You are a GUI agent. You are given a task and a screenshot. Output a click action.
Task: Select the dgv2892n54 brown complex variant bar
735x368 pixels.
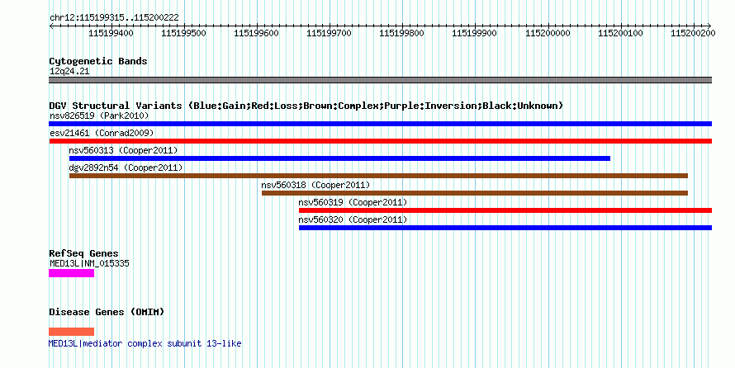pyautogui.click(x=378, y=176)
